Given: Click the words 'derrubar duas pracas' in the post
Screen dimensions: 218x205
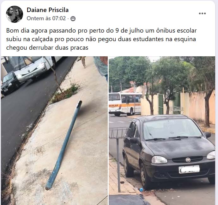Looking at the screenshot, I should point(59,48).
